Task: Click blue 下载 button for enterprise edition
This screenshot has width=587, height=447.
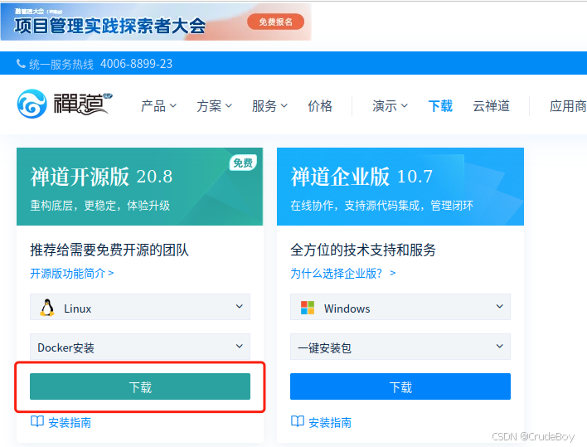Action: pos(400,386)
